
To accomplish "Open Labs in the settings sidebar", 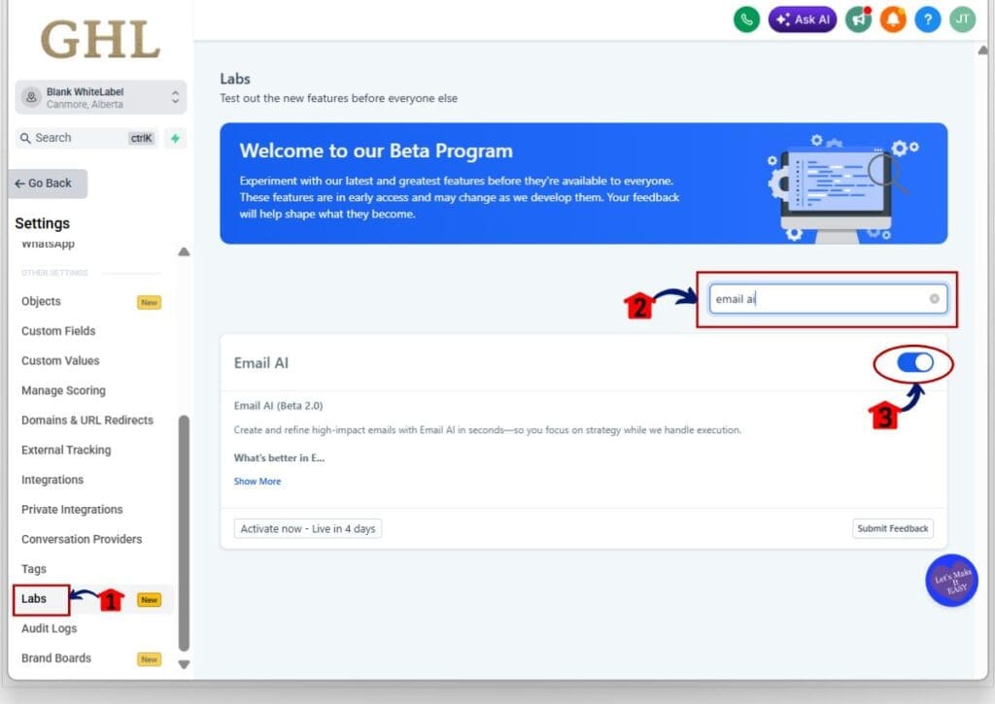I will coord(35,599).
